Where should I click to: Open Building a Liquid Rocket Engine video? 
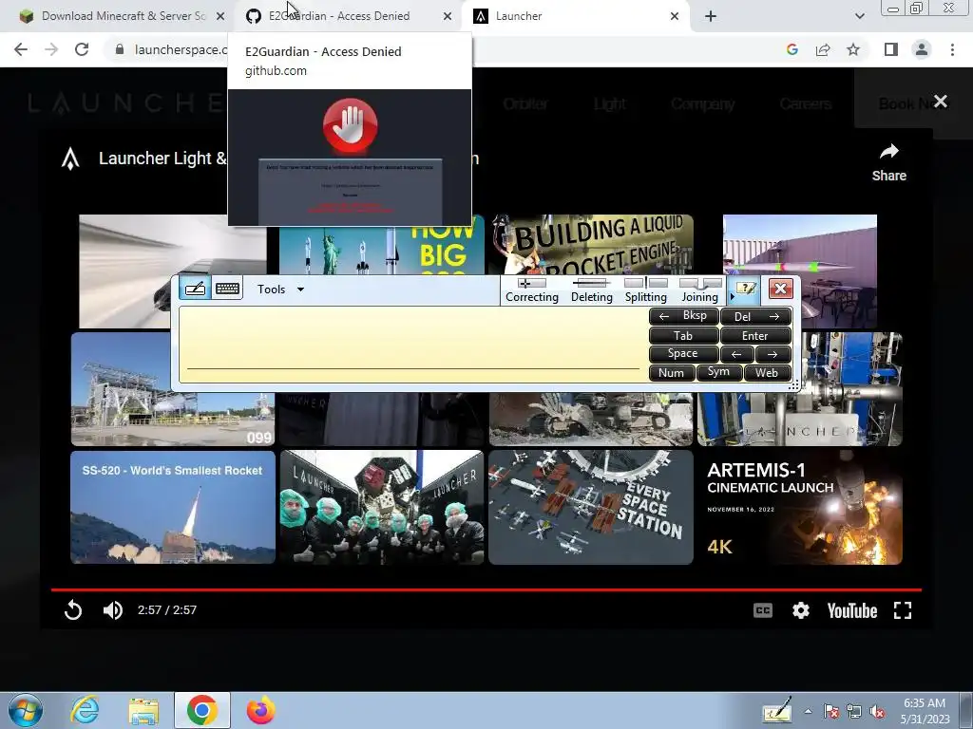(x=591, y=245)
